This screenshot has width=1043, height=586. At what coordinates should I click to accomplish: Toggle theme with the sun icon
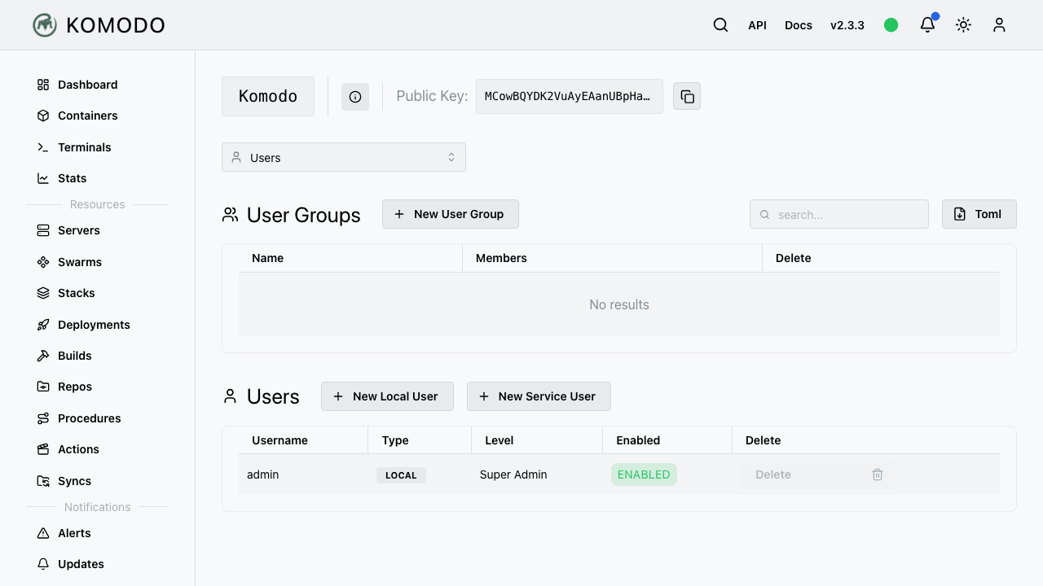(x=963, y=25)
